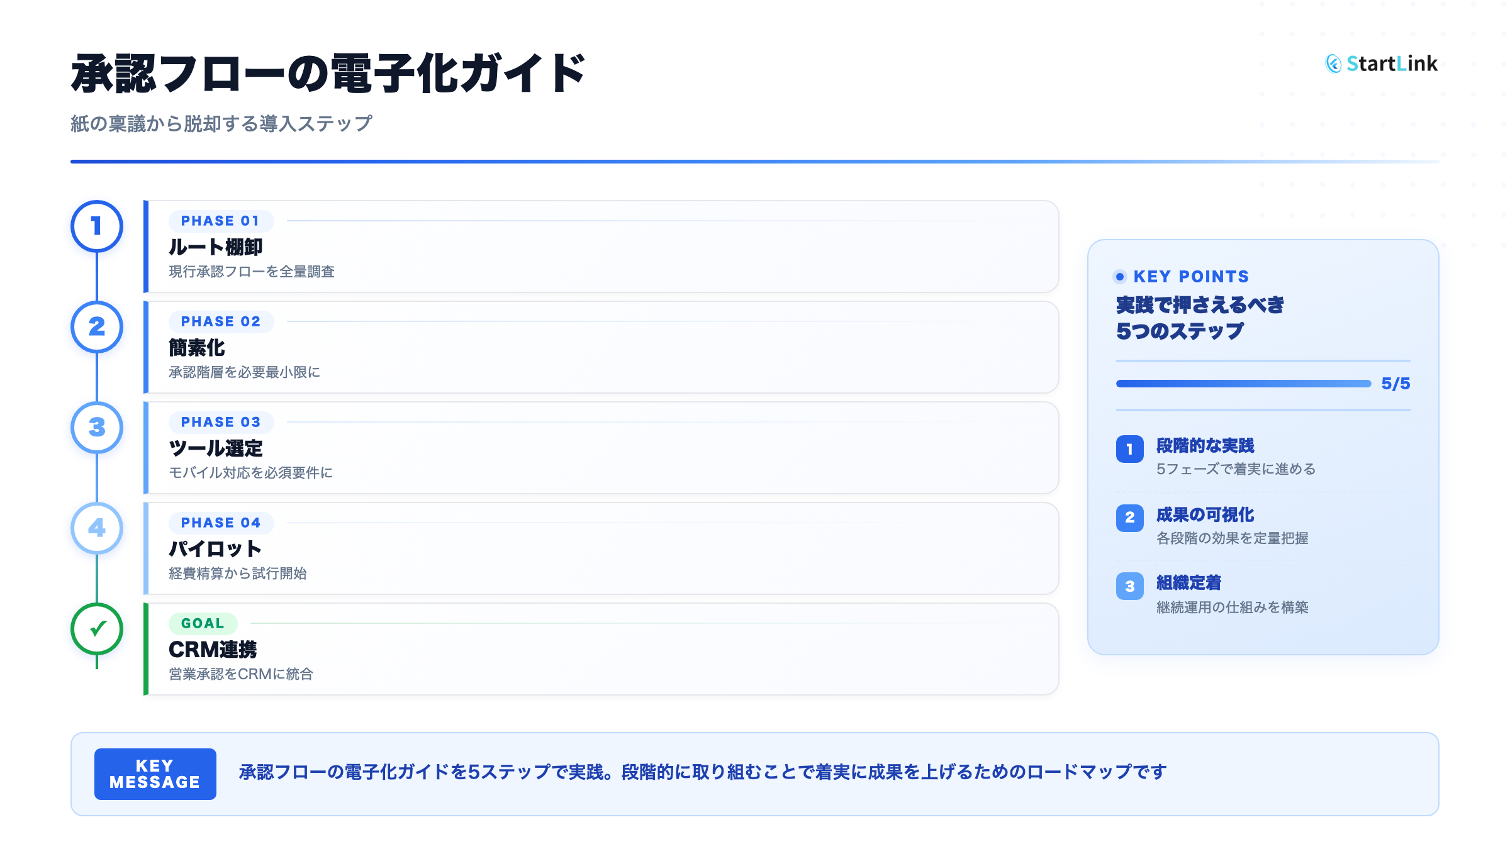
Task: Click key point number 3 badge
Action: tap(1129, 586)
